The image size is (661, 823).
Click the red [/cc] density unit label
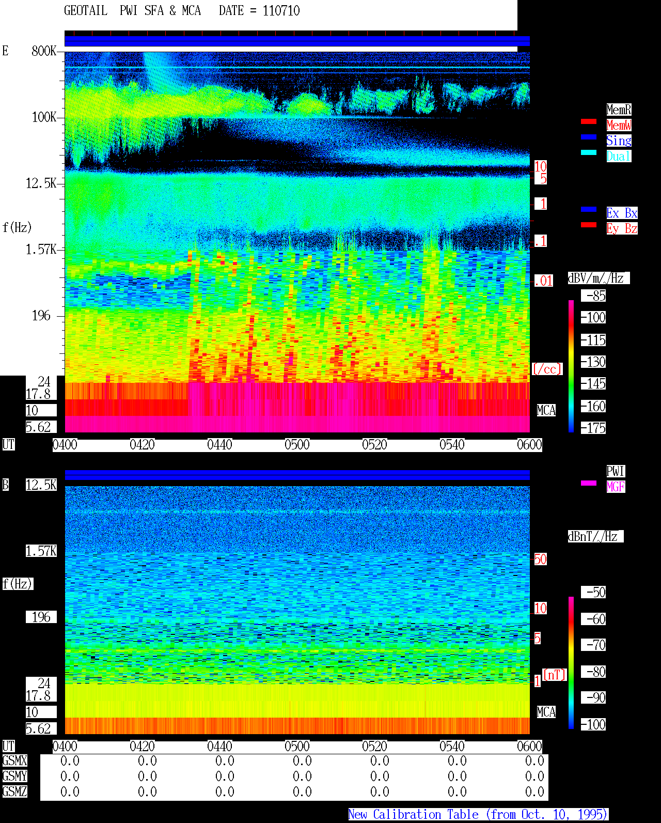(547, 369)
